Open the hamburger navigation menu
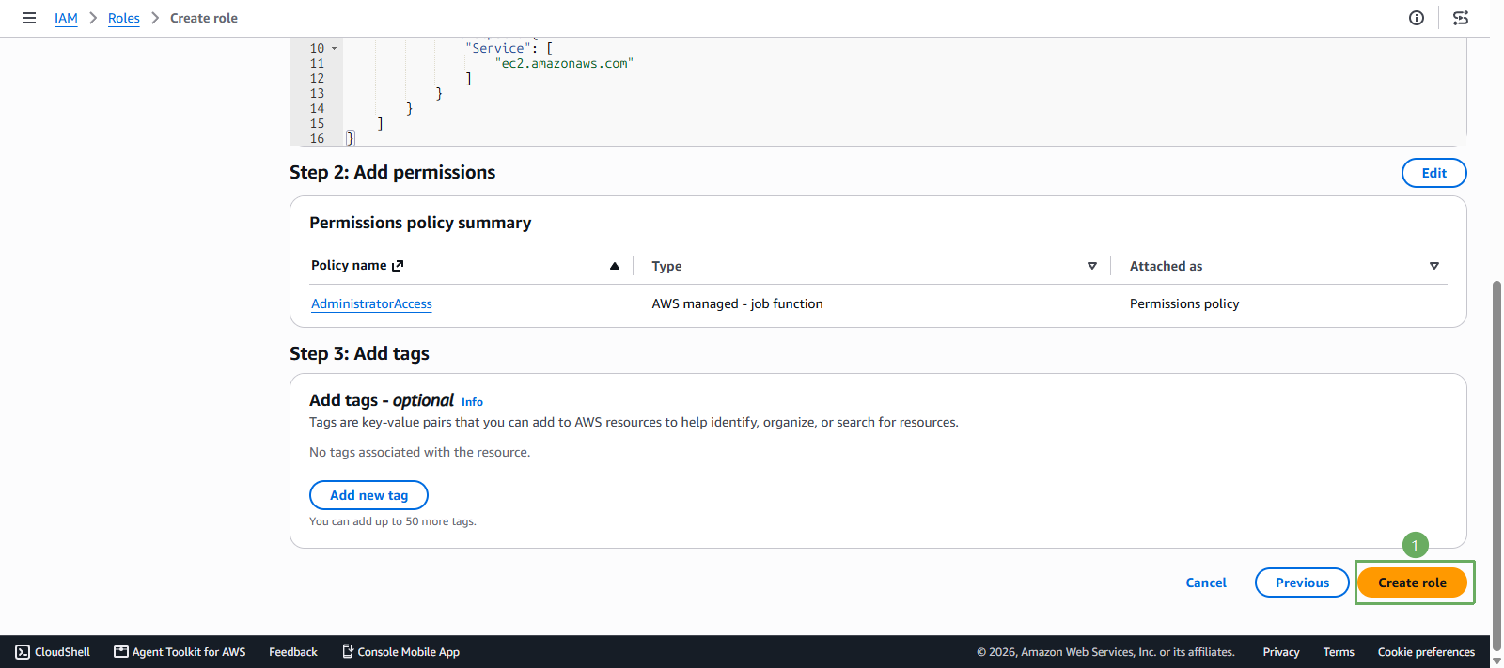1504x668 pixels. click(29, 18)
